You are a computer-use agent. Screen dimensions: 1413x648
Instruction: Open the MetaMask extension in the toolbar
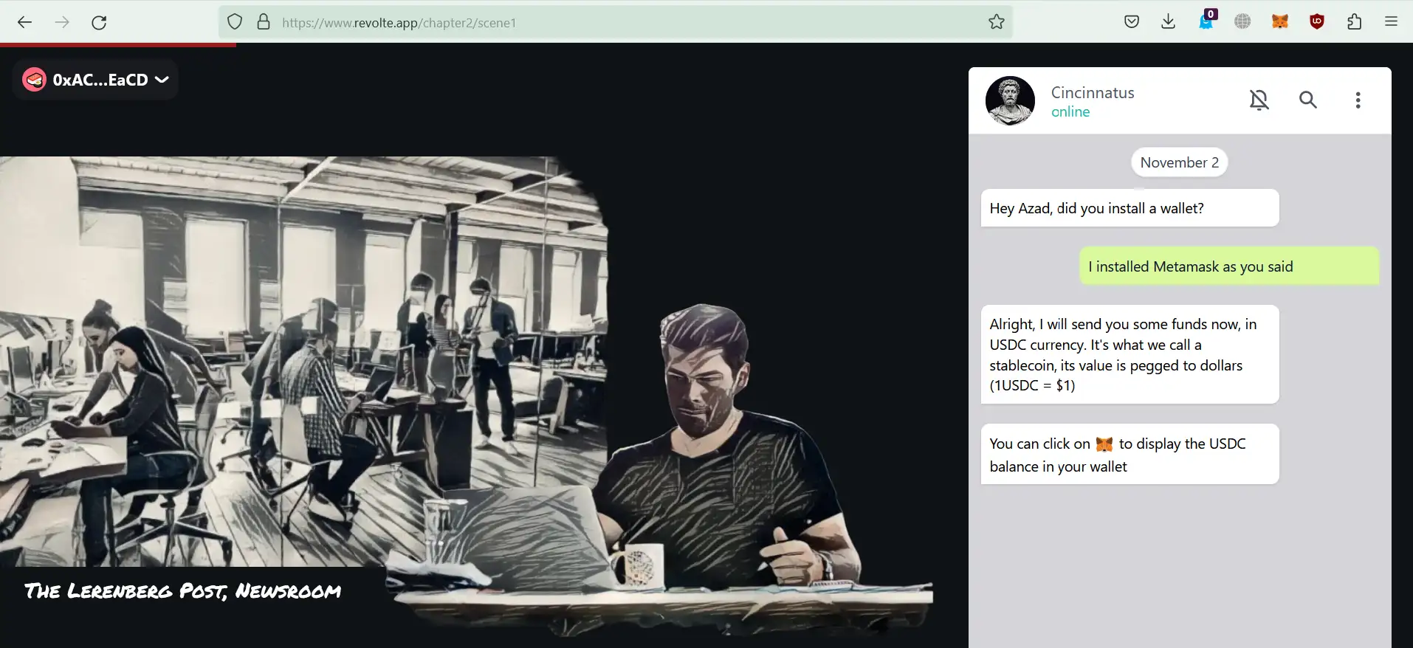click(x=1279, y=22)
